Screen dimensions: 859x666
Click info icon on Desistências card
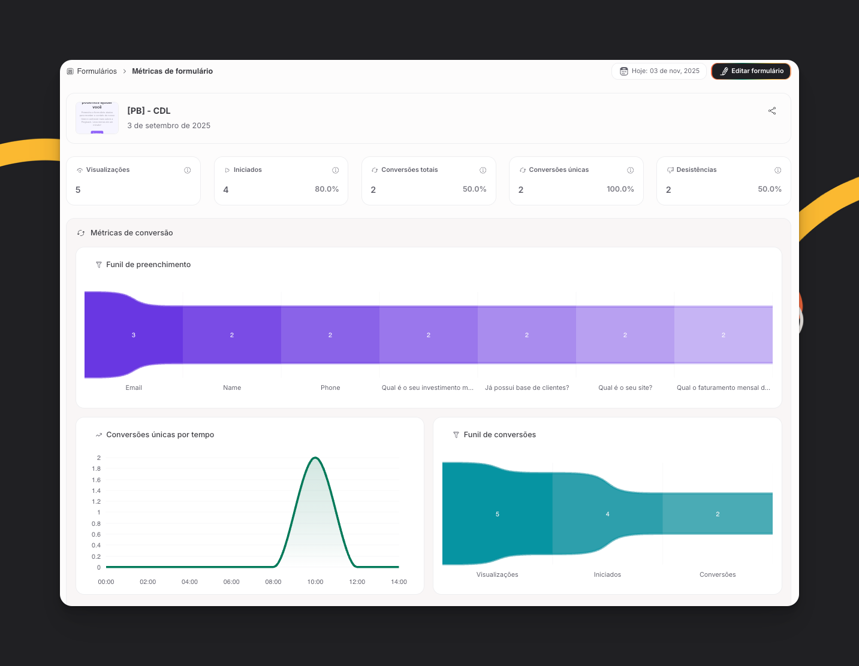click(x=778, y=170)
